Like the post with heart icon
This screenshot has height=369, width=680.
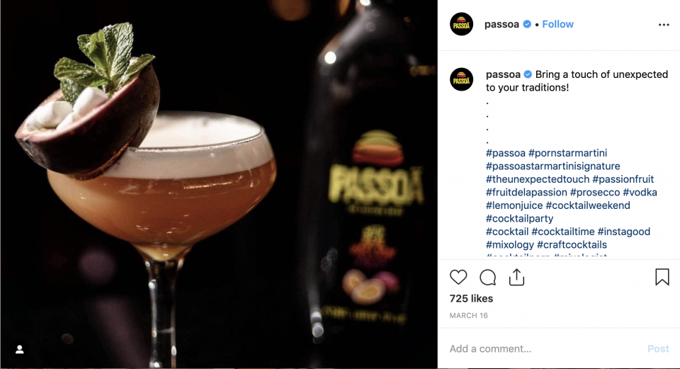coord(458,277)
